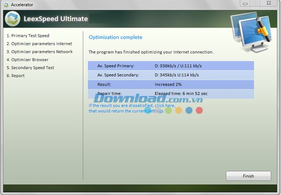Minimize the Accelerator window
Image resolution: width=281 pixels, height=195 pixels.
[x=244, y=3]
